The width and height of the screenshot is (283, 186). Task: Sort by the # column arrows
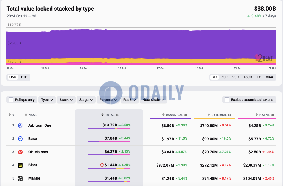coord(10,115)
